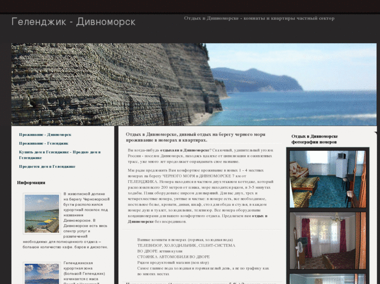Open the Геленджикская курортная зона thumbnail
This screenshot has width=380, height=284.
pyautogui.click(x=42, y=273)
